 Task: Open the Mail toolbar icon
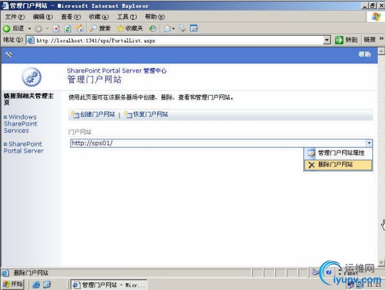point(167,29)
